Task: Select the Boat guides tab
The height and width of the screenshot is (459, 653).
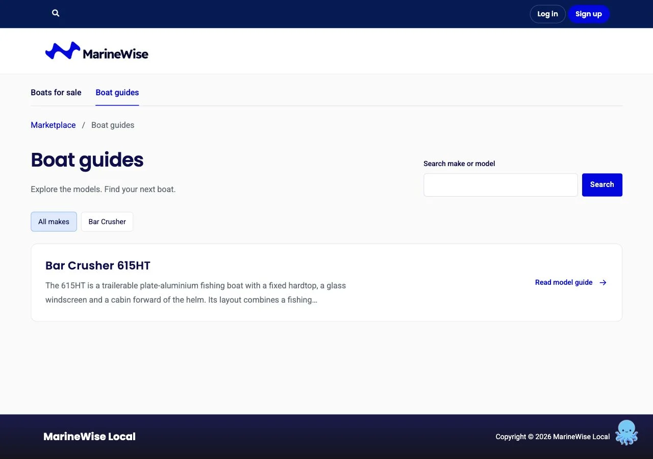Action: point(117,92)
